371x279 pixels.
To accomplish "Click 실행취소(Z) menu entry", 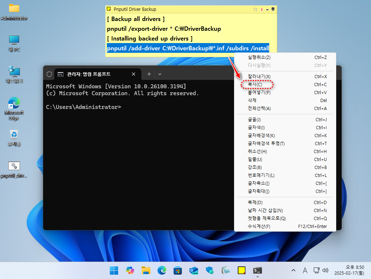I will (x=285, y=58).
